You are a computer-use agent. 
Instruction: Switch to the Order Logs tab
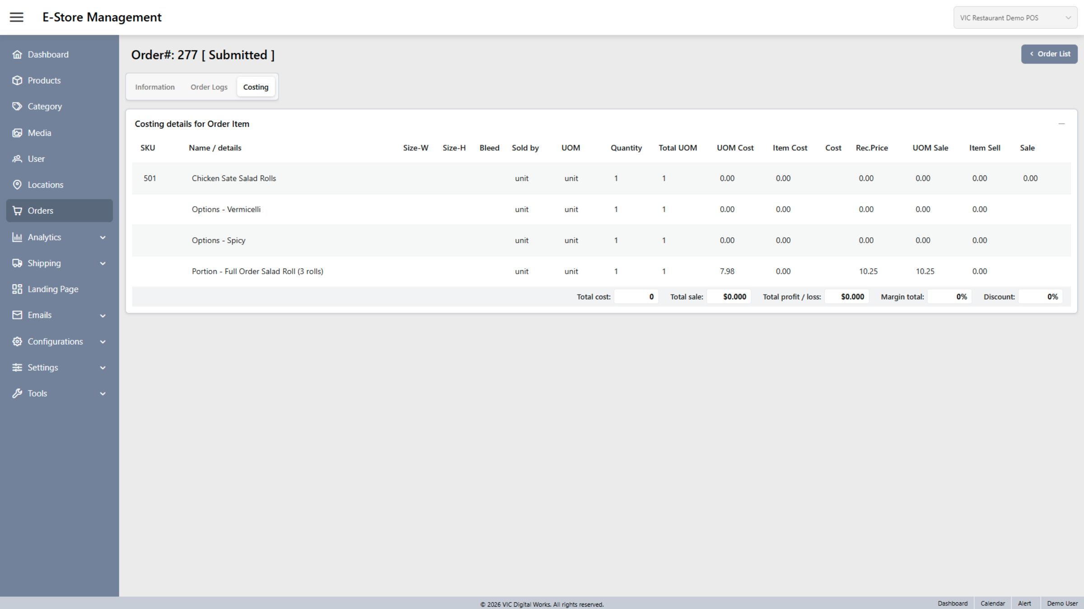(209, 87)
